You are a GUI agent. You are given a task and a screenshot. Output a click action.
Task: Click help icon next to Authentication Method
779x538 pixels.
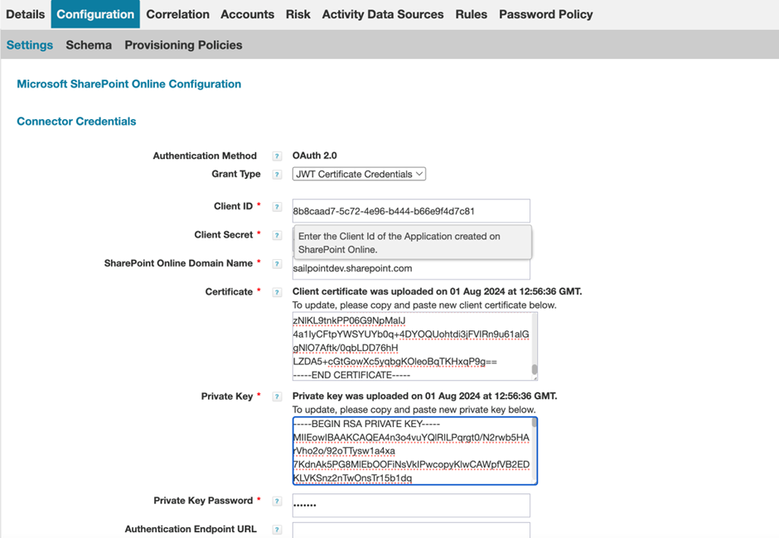coord(277,156)
